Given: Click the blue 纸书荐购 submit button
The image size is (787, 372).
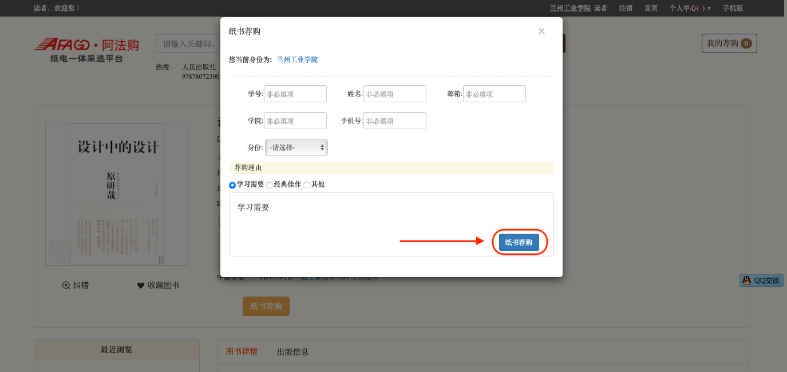Looking at the screenshot, I should [519, 242].
